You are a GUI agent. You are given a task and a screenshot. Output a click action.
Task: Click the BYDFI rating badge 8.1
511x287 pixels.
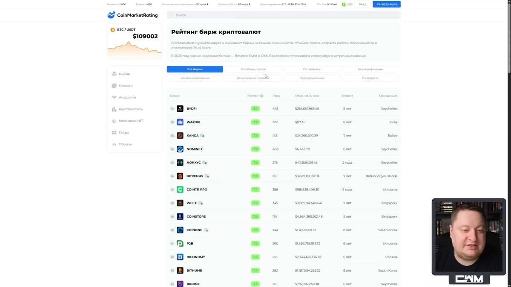pyautogui.click(x=255, y=109)
